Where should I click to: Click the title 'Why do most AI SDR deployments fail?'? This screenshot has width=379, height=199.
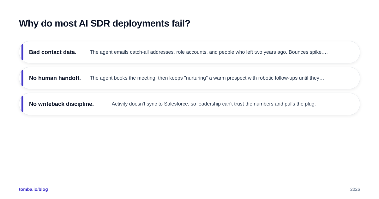(105, 23)
